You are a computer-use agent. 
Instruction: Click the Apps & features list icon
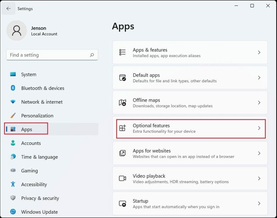(x=123, y=52)
